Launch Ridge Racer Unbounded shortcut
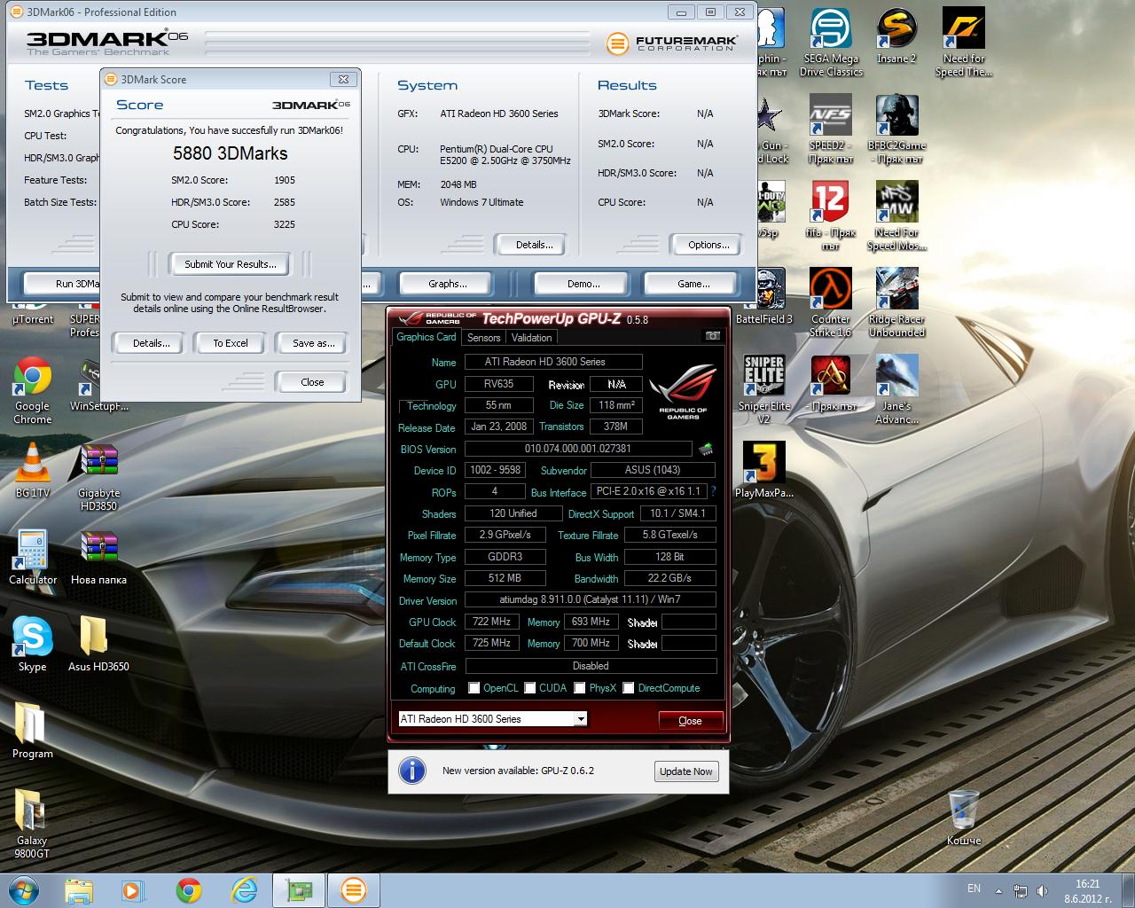 click(x=896, y=303)
